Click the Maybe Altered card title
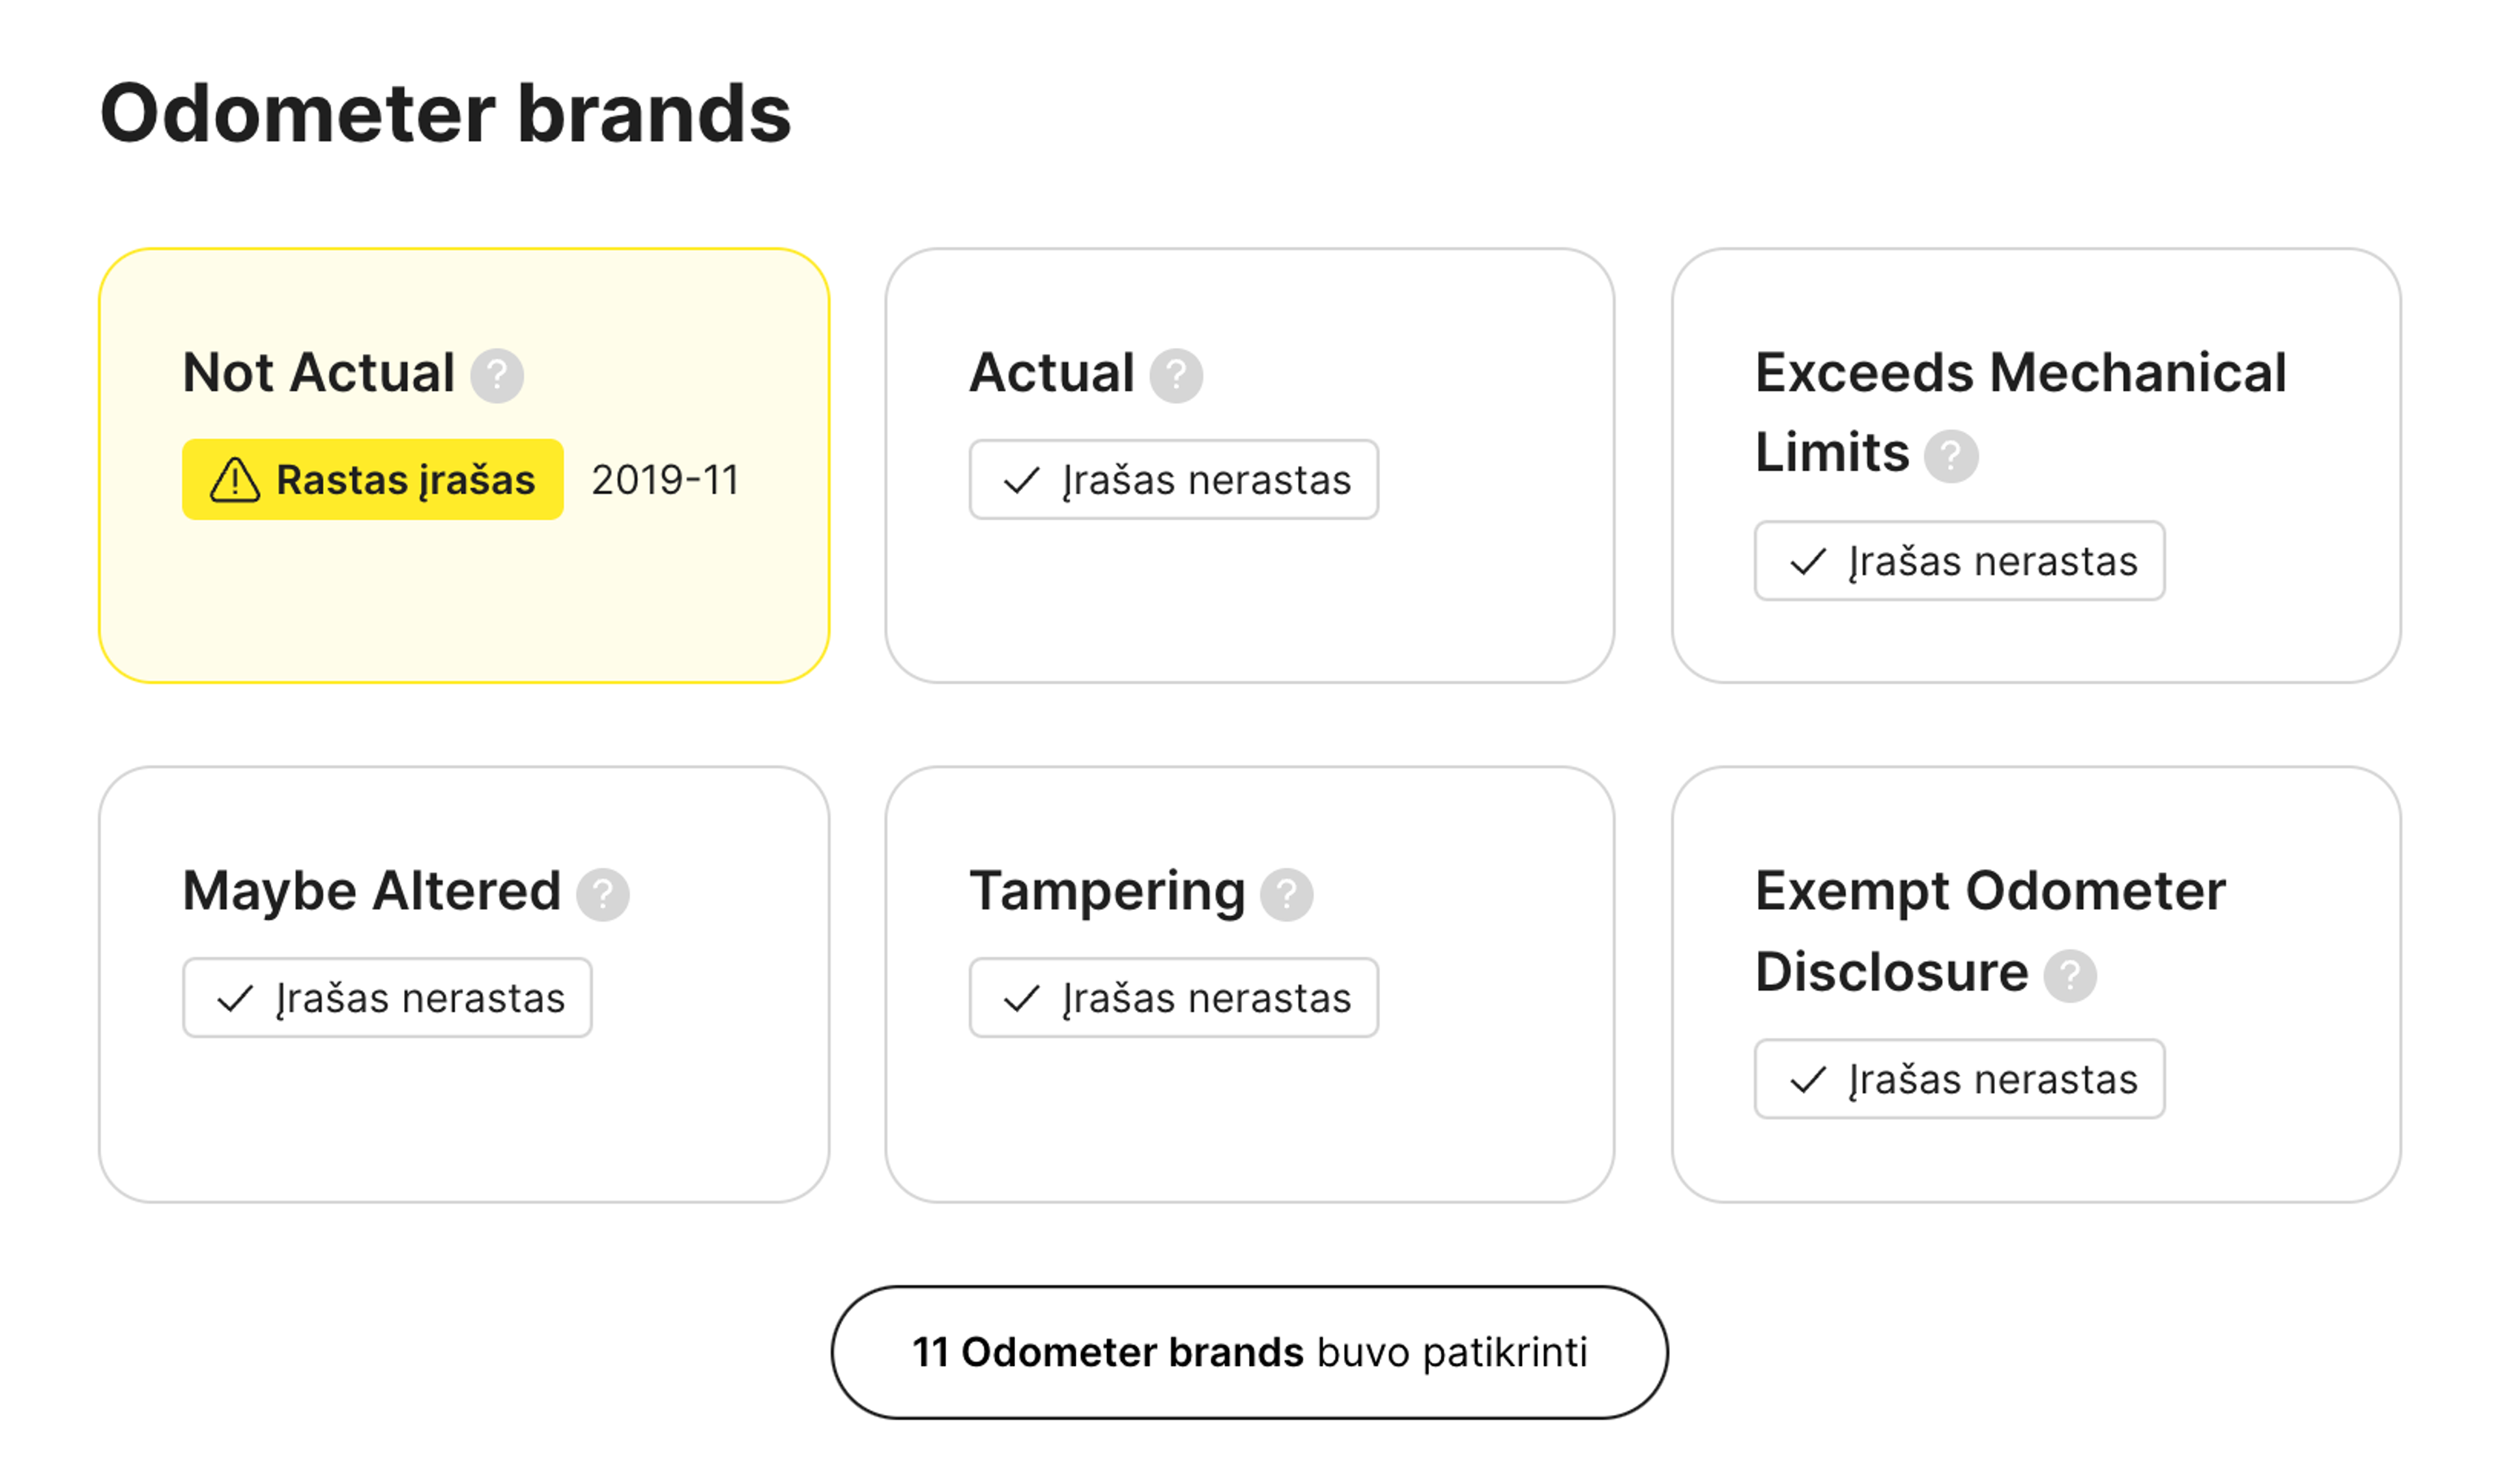The width and height of the screenshot is (2502, 1484). (x=371, y=891)
